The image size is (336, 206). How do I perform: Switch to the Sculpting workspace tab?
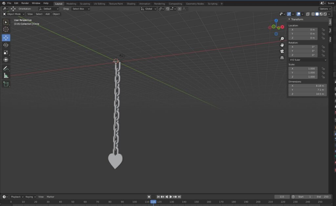[x=85, y=4]
